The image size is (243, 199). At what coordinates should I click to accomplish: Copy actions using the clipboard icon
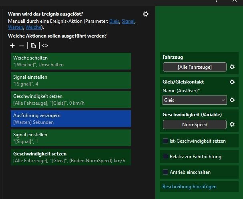tap(33, 46)
